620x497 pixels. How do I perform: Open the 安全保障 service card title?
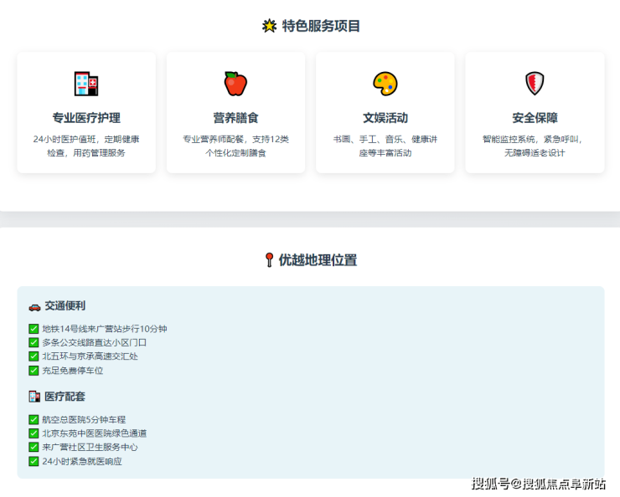[x=535, y=118]
